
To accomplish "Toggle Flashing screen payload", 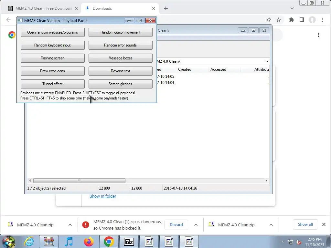I will click(x=53, y=58).
